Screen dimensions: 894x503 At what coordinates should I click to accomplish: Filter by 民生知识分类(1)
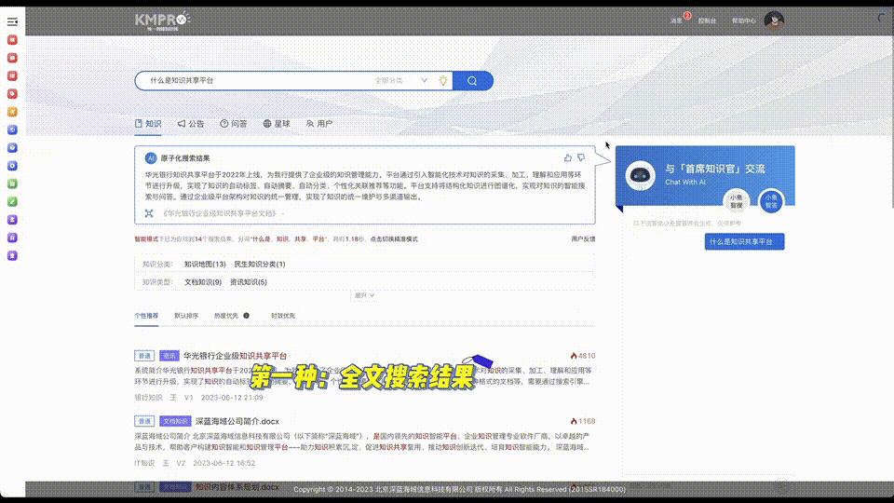(x=260, y=264)
